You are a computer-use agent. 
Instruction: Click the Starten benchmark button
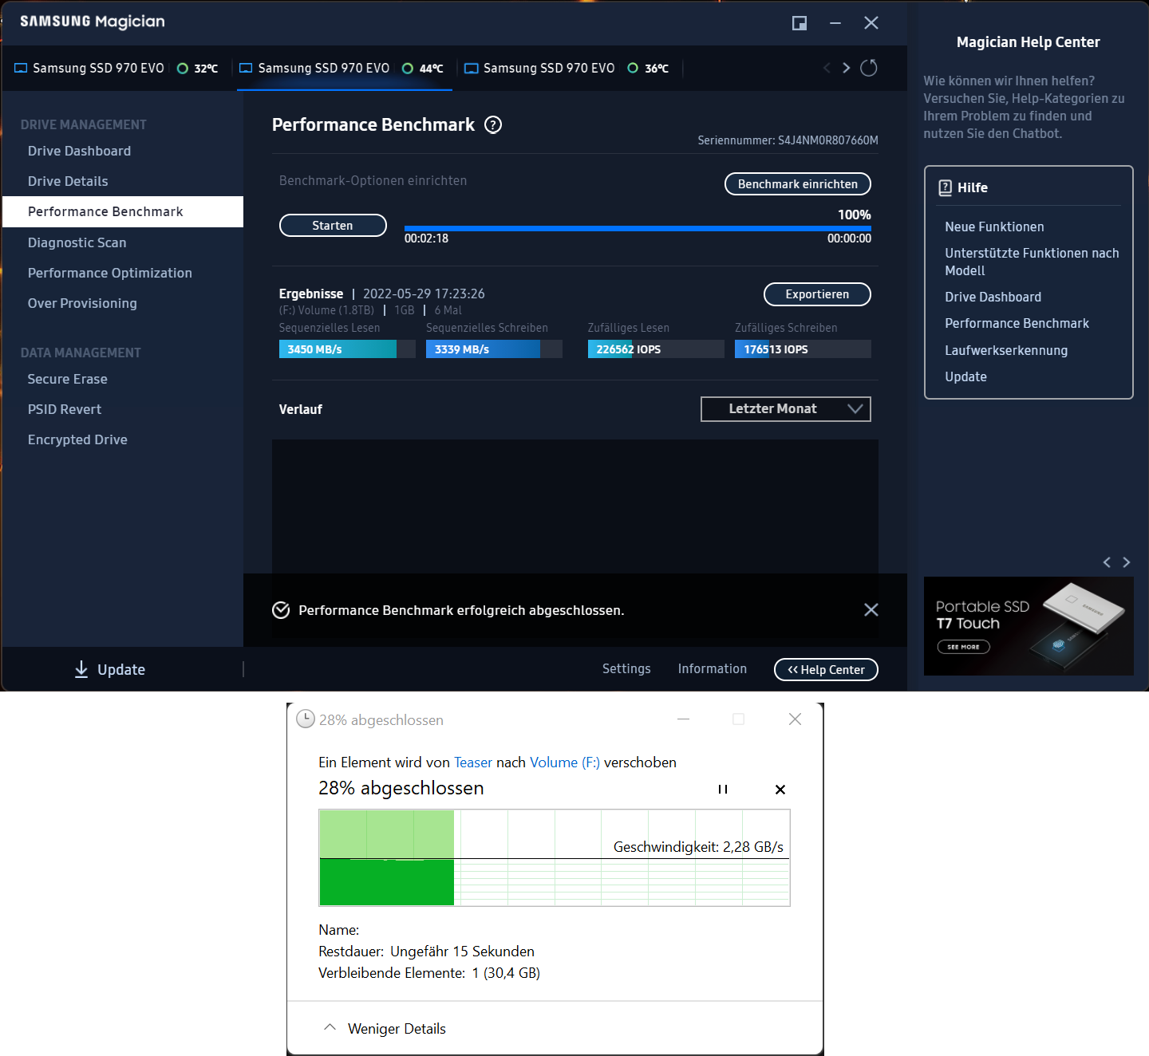[x=333, y=226]
